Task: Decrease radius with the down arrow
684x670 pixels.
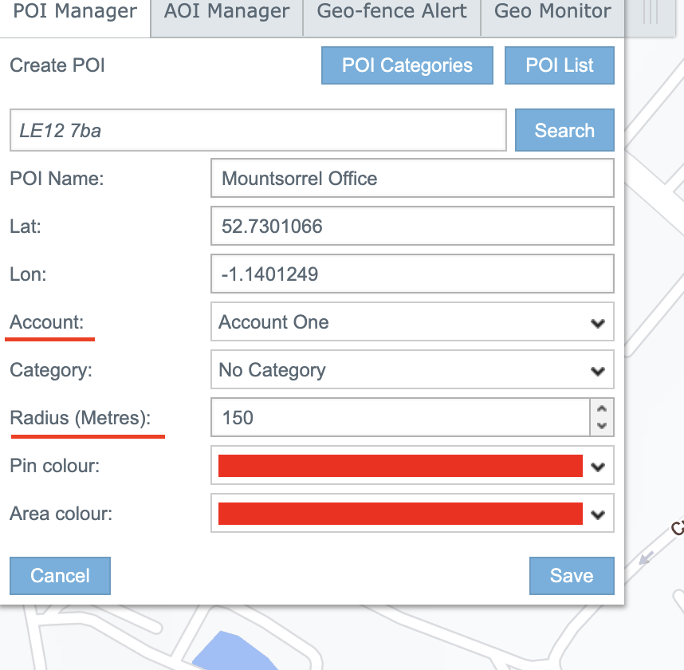Action: [602, 427]
